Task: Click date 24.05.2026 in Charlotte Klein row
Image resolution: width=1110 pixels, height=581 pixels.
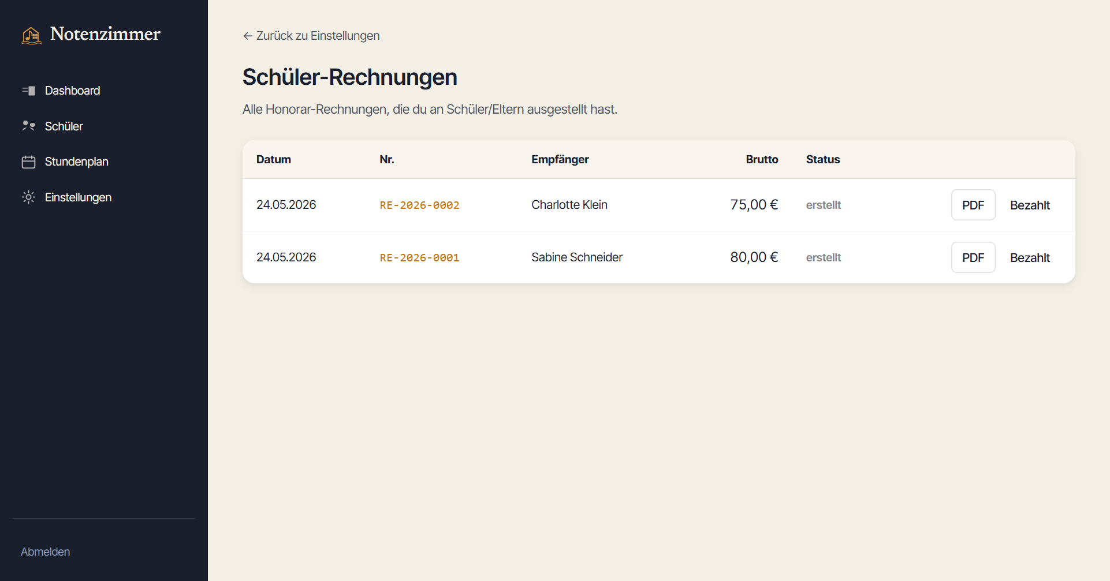Action: pyautogui.click(x=286, y=205)
